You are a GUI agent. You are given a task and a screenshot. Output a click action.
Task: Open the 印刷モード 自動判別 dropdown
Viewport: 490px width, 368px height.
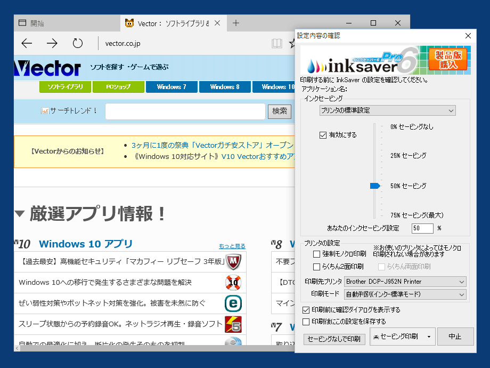[405, 294]
